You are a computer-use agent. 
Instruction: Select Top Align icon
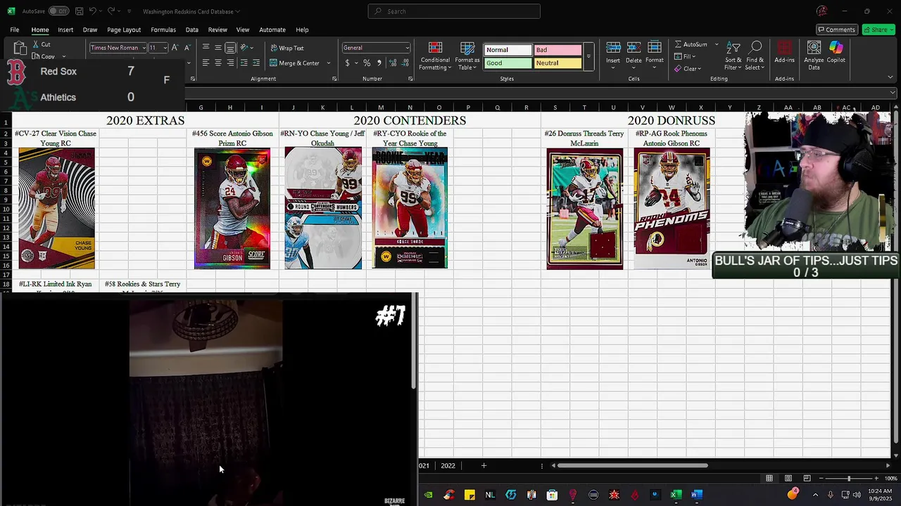206,48
